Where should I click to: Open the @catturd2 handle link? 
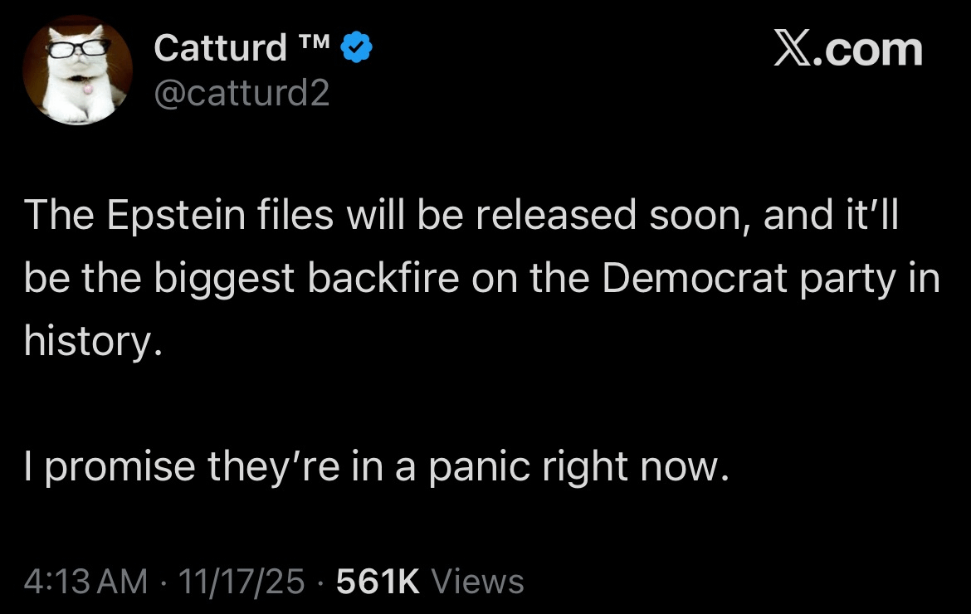coord(242,94)
